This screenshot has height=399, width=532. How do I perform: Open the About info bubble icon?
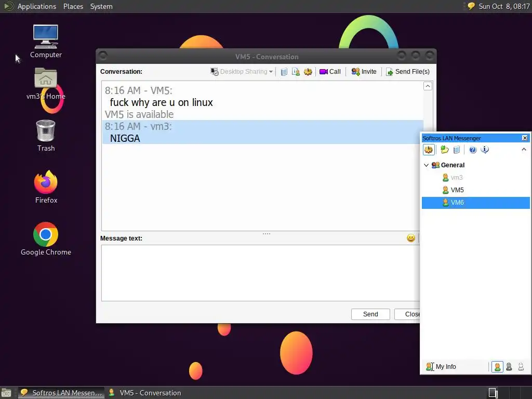[x=485, y=150]
